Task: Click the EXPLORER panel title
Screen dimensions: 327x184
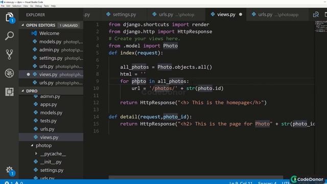Action: pos(35,15)
